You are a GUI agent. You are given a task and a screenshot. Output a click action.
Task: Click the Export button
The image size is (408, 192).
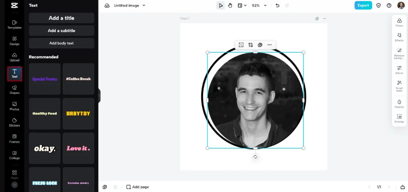click(x=363, y=6)
